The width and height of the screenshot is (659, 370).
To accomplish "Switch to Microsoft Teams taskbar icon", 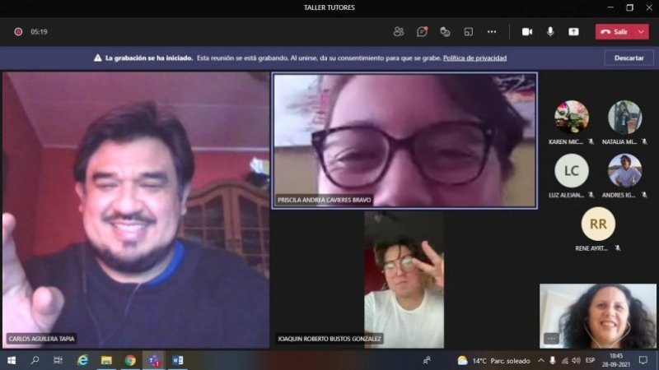I will (154, 360).
